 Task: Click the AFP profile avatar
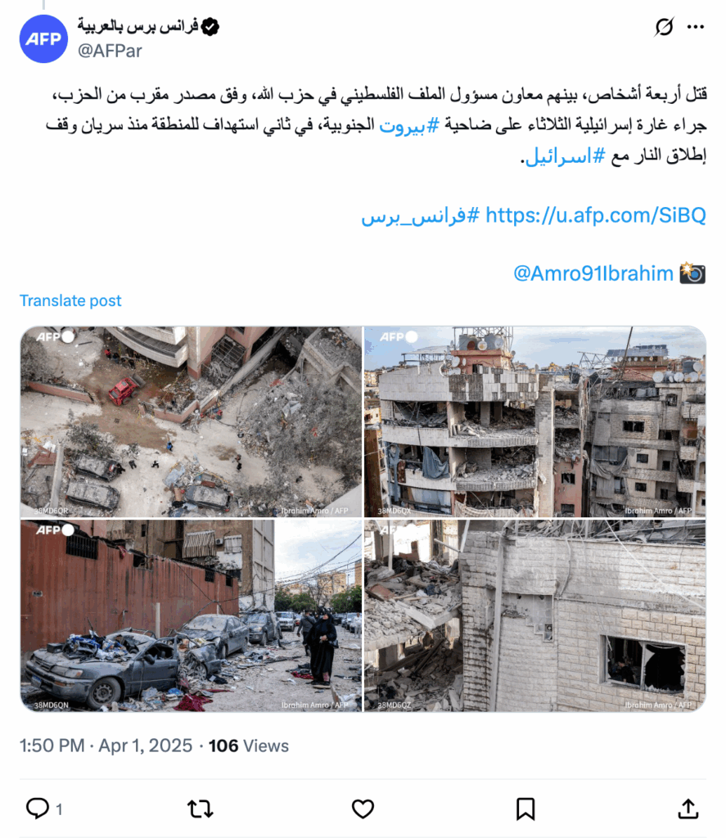coord(43,39)
